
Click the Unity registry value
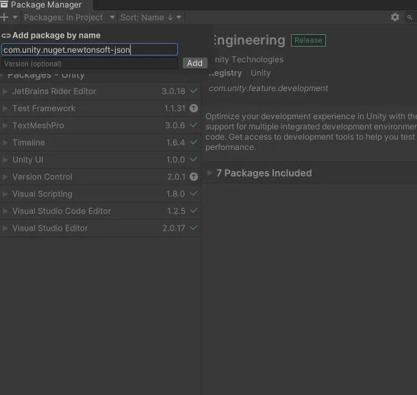click(261, 73)
